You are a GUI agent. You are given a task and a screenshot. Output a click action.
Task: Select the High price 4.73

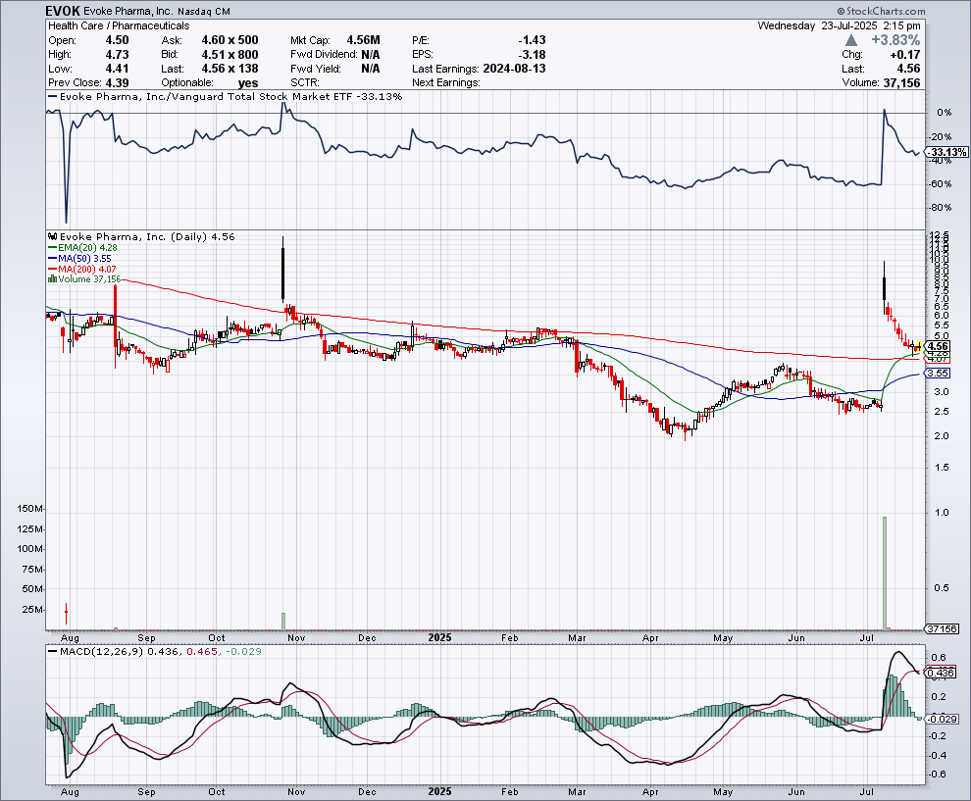117,55
